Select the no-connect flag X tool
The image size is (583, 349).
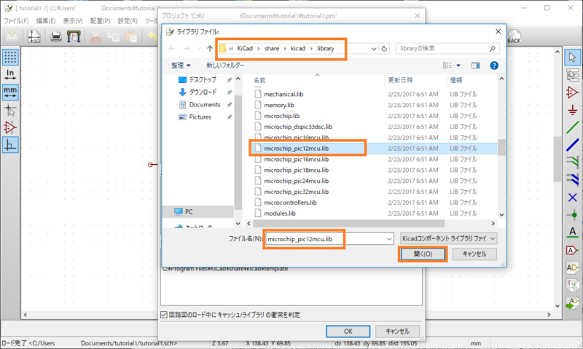tap(572, 197)
